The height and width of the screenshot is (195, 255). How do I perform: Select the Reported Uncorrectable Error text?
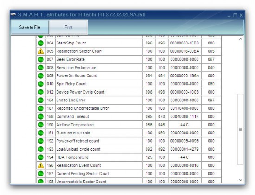[83, 108]
